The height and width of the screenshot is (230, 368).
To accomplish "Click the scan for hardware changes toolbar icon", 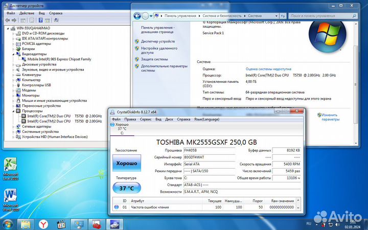I will [56, 20].
